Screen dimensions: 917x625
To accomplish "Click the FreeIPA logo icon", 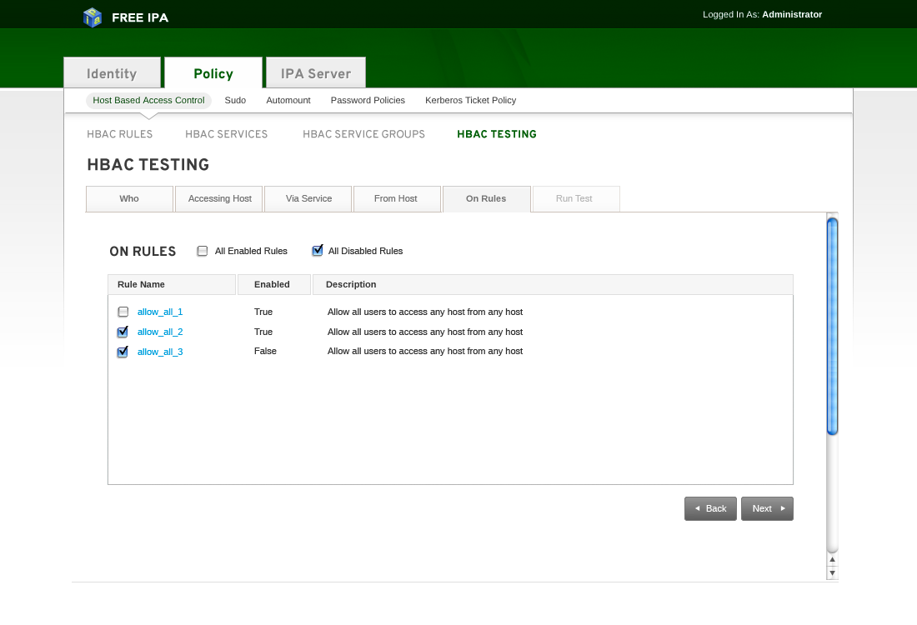I will [x=93, y=17].
